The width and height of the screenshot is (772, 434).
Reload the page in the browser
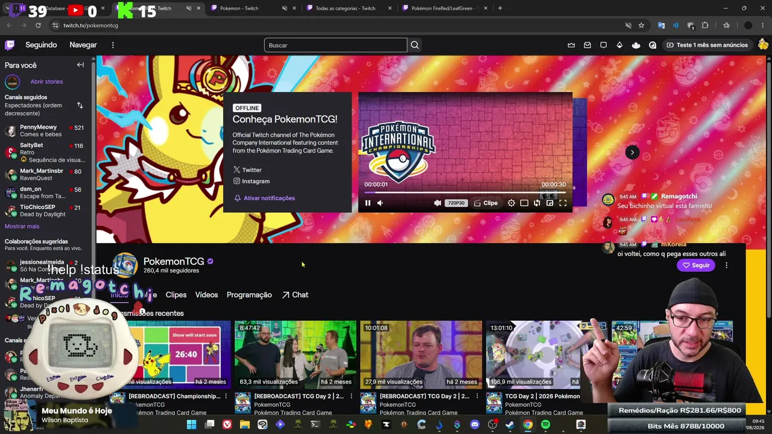coord(38,25)
